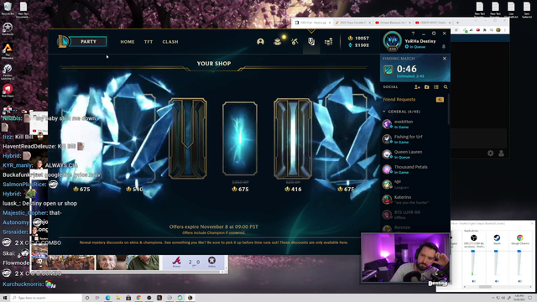Click the 675 RP price under center card
The image size is (537, 302).
(241, 189)
